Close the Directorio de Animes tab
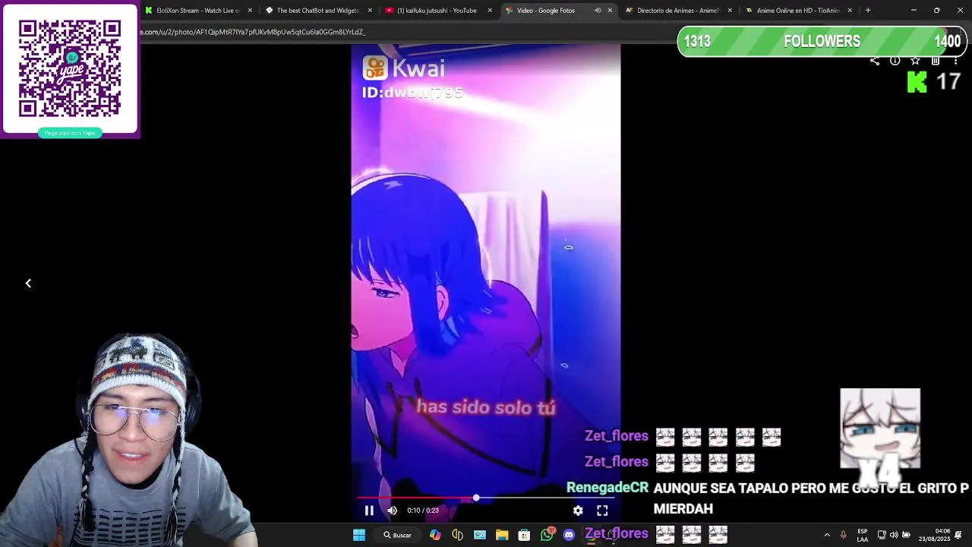This screenshot has width=972, height=547. pos(730,11)
